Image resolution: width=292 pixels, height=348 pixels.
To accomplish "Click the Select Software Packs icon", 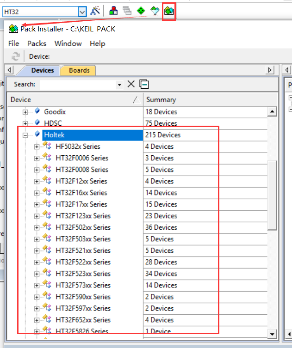I will click(155, 11).
